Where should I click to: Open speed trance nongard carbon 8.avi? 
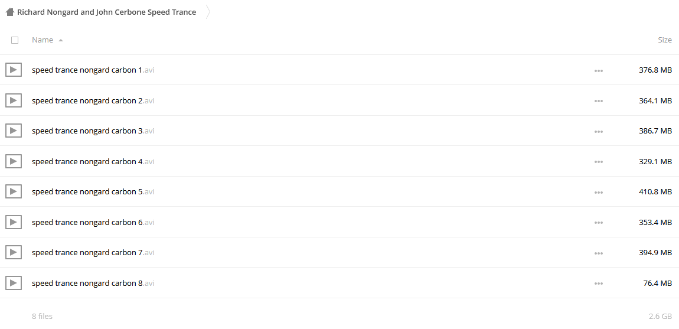point(93,283)
